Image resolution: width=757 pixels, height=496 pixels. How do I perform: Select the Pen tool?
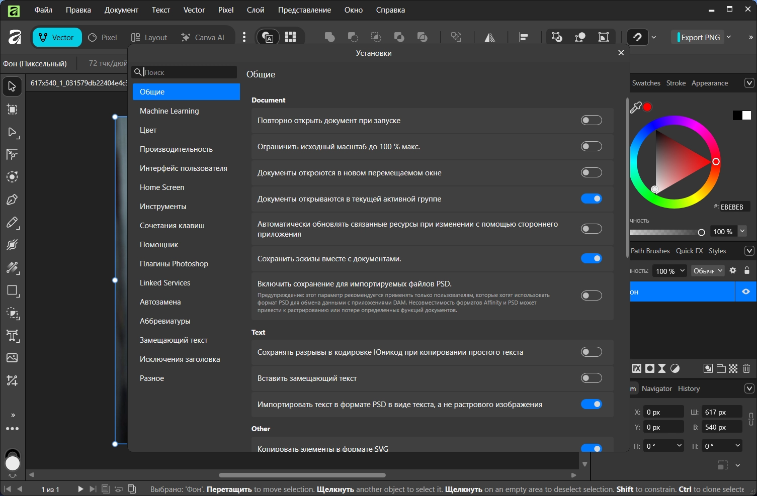[x=12, y=200]
